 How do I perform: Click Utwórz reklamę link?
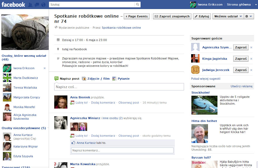[x=241, y=86]
